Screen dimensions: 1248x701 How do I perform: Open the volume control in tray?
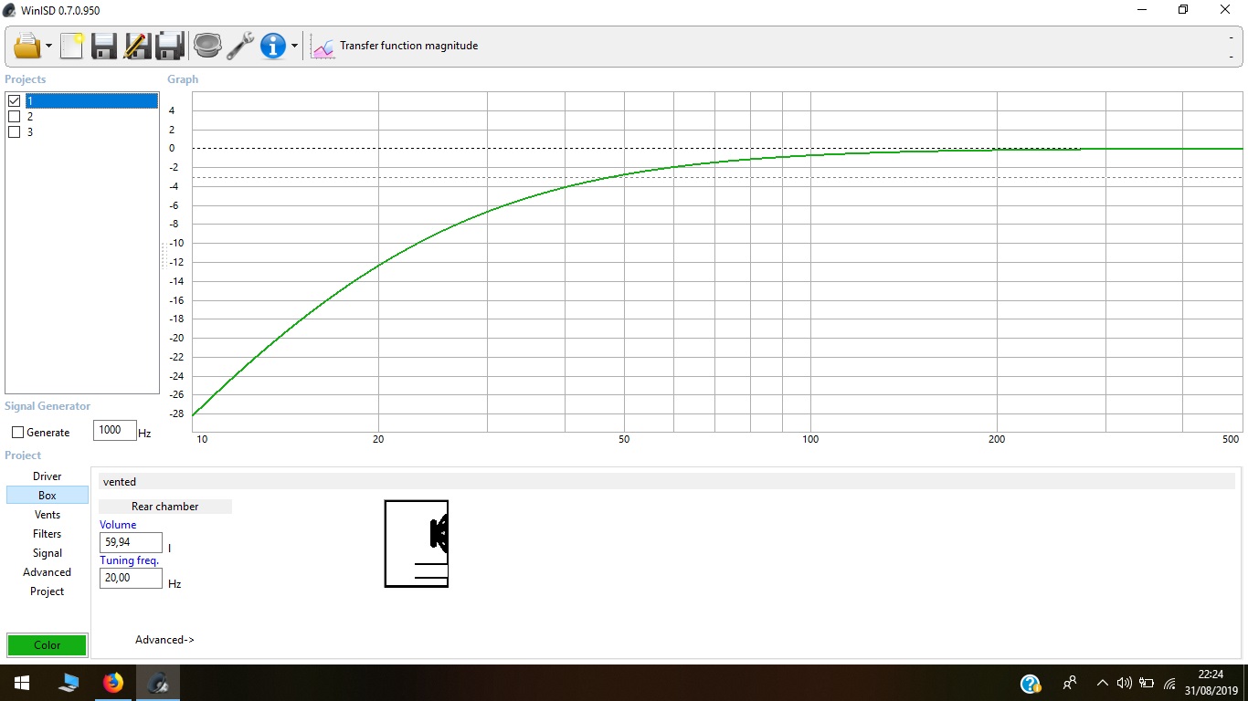pyautogui.click(x=1124, y=683)
